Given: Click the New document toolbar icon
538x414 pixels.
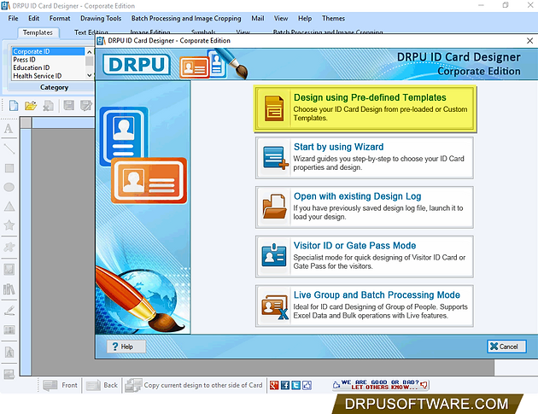Looking at the screenshot, I should [14, 106].
